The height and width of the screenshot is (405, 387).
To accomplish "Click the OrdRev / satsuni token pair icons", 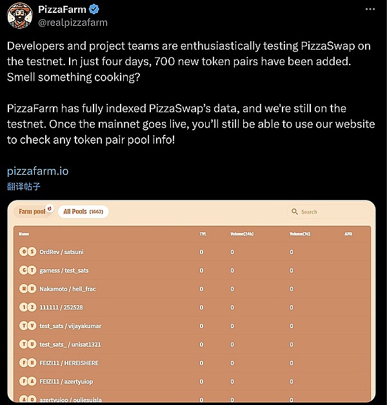I will point(28,252).
